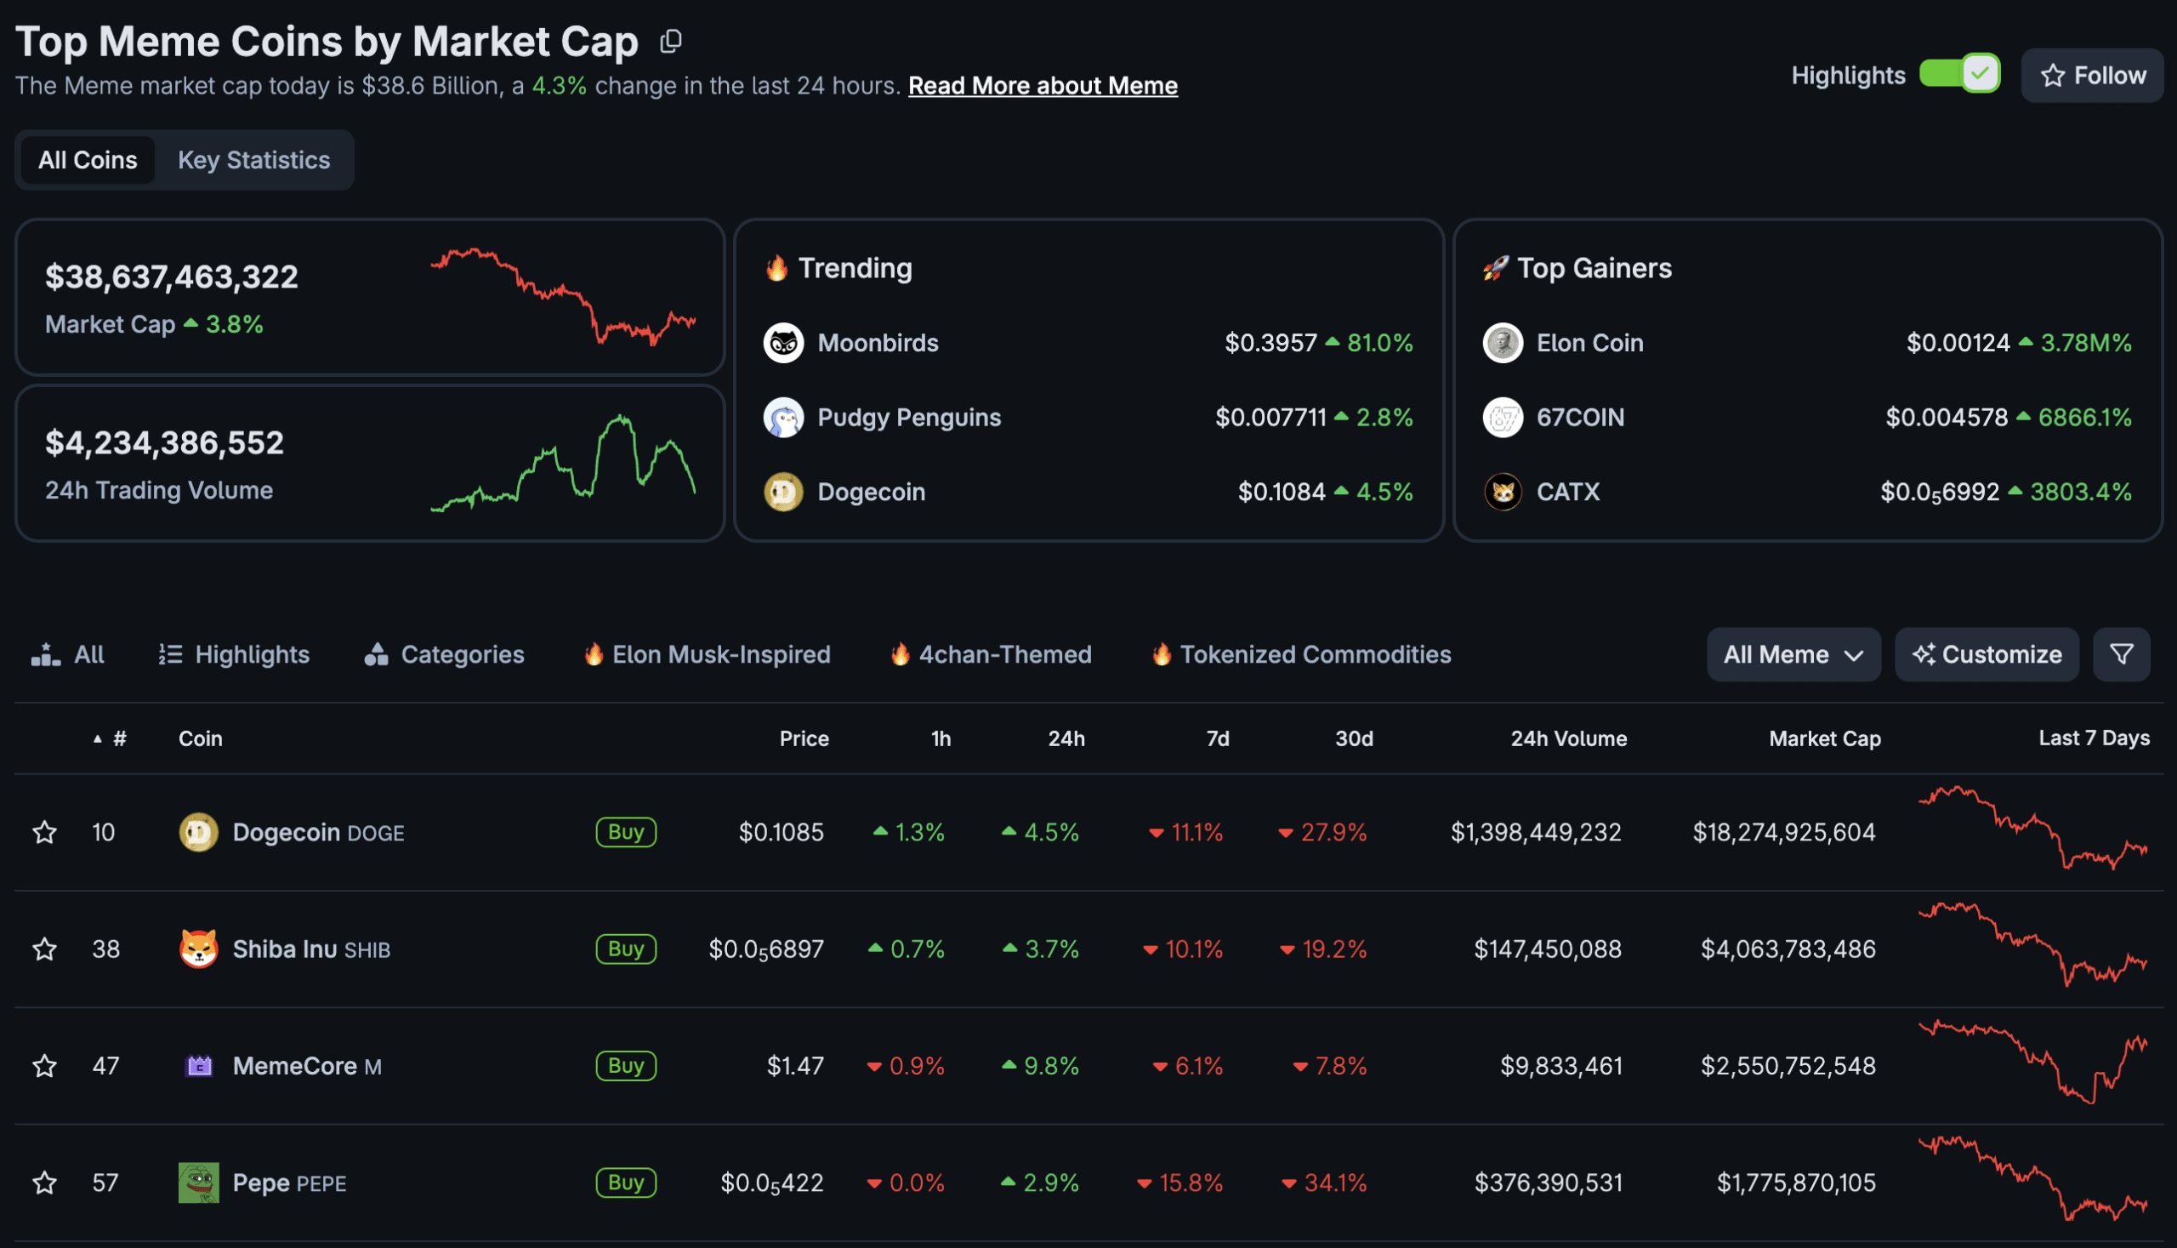Click the copy icon next to the page title
This screenshot has height=1248, width=2177.
[671, 40]
